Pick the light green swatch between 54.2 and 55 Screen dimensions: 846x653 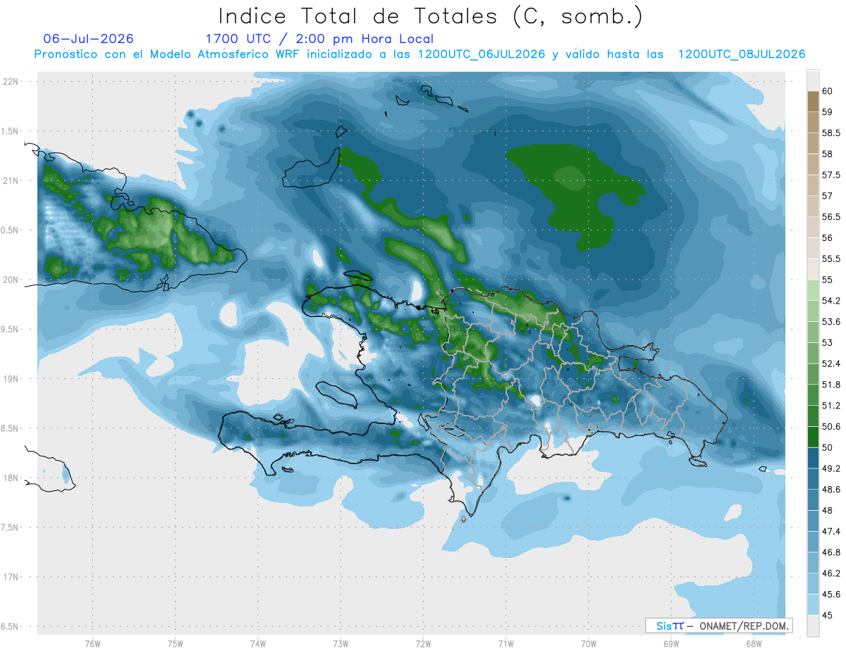[813, 290]
